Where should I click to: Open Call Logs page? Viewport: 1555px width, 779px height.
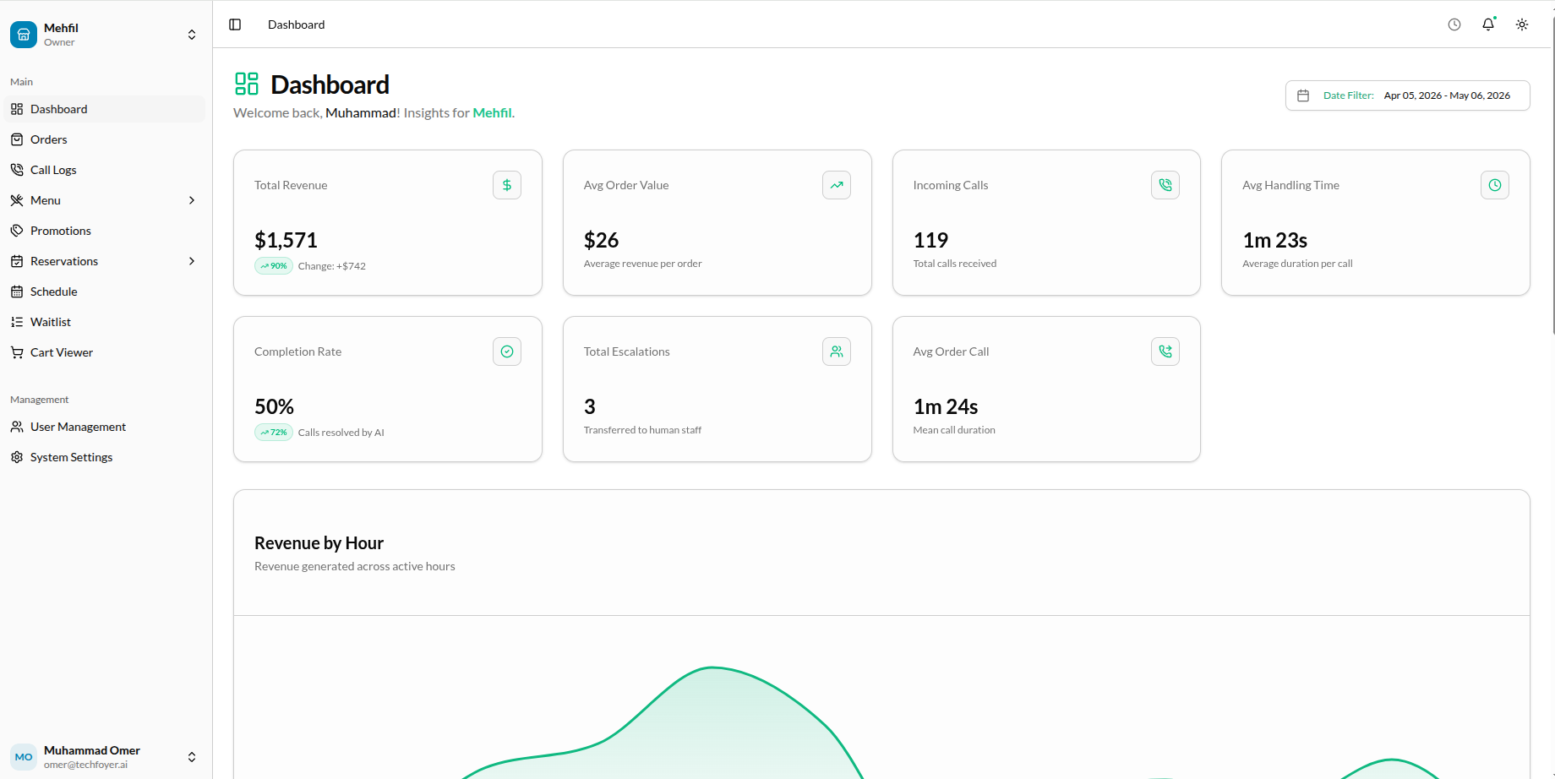(x=106, y=170)
